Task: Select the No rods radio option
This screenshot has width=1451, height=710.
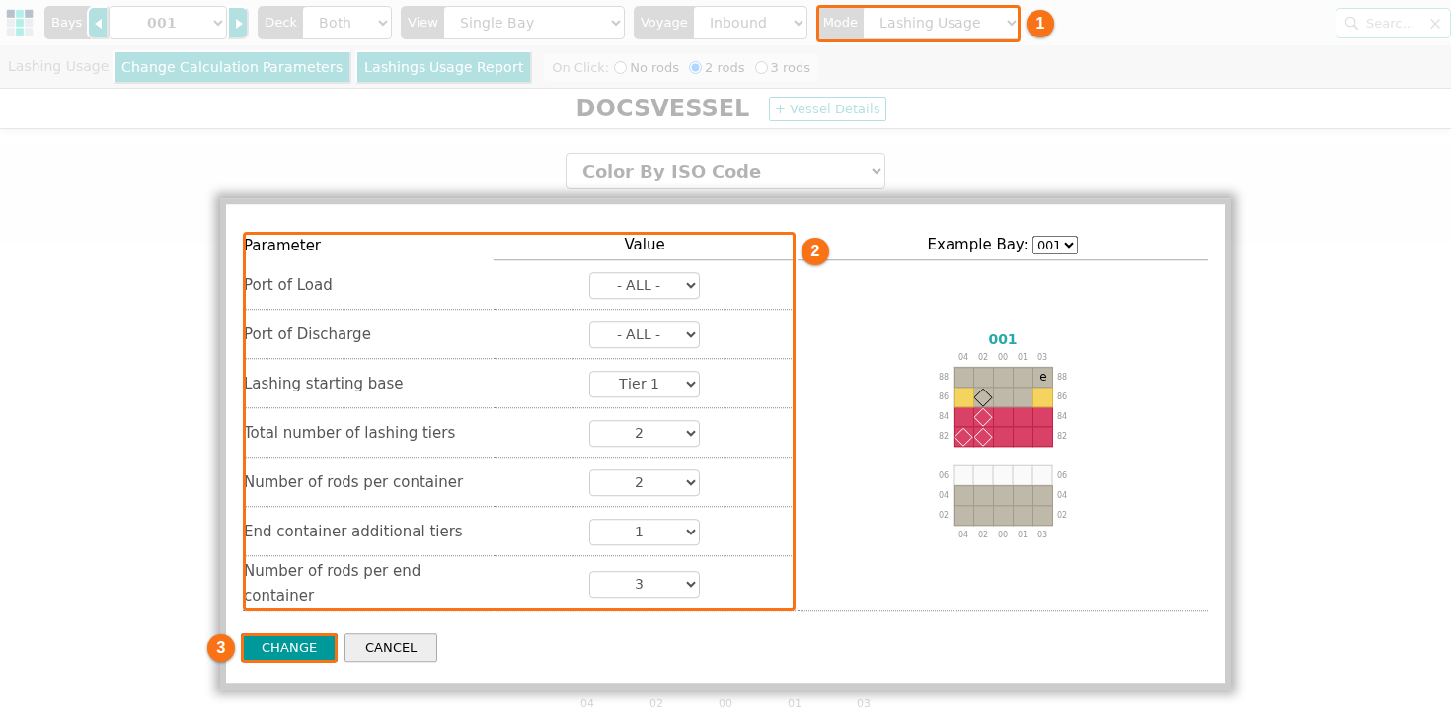Action: [620, 68]
